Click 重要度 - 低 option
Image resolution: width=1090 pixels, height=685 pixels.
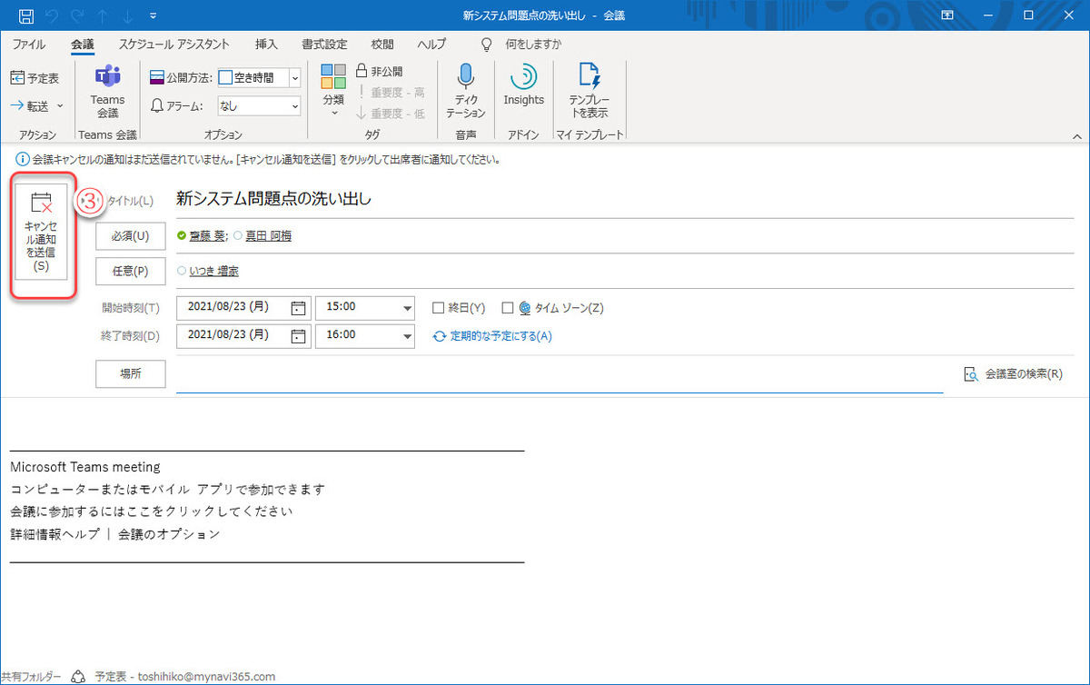coord(390,113)
